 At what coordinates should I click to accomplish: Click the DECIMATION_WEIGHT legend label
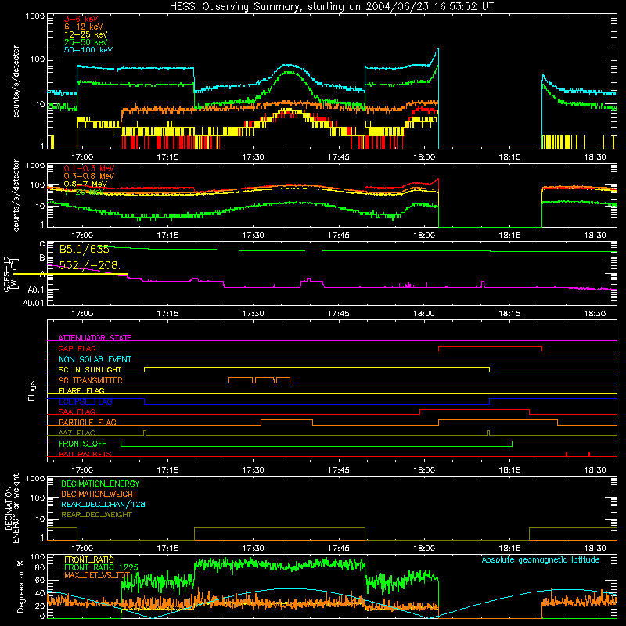[x=99, y=494]
